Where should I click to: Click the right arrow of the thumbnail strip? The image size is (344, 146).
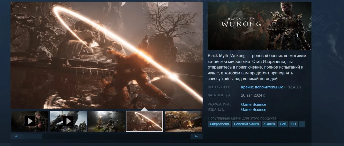pyautogui.click(x=196, y=136)
